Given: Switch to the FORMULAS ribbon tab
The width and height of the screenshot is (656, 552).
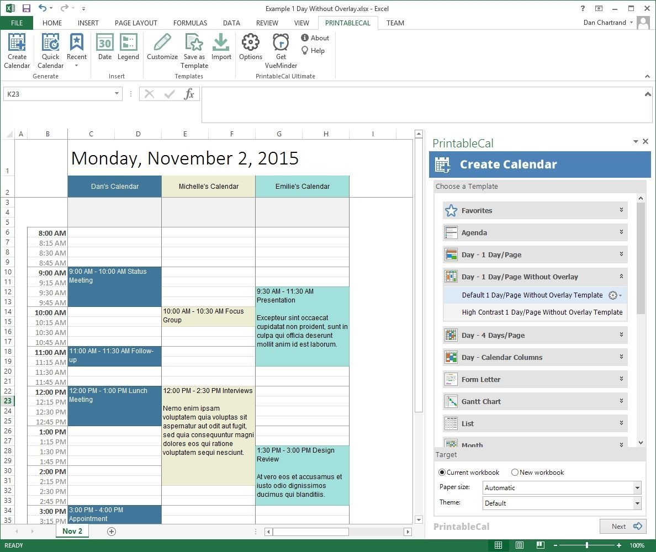Looking at the screenshot, I should point(190,23).
